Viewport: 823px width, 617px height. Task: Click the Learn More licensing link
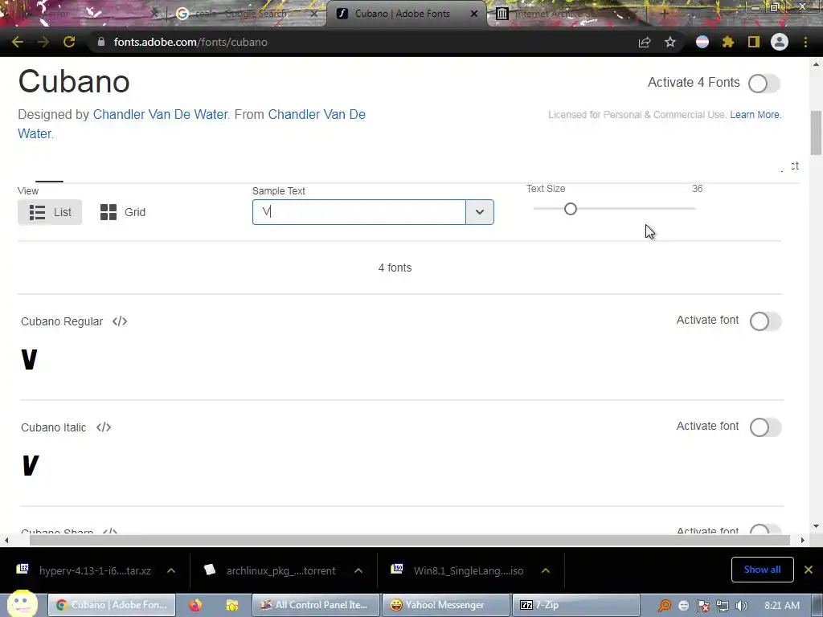tap(755, 114)
